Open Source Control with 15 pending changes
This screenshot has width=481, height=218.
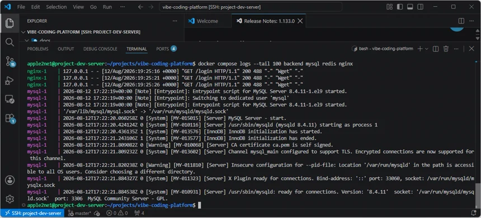(x=10, y=61)
